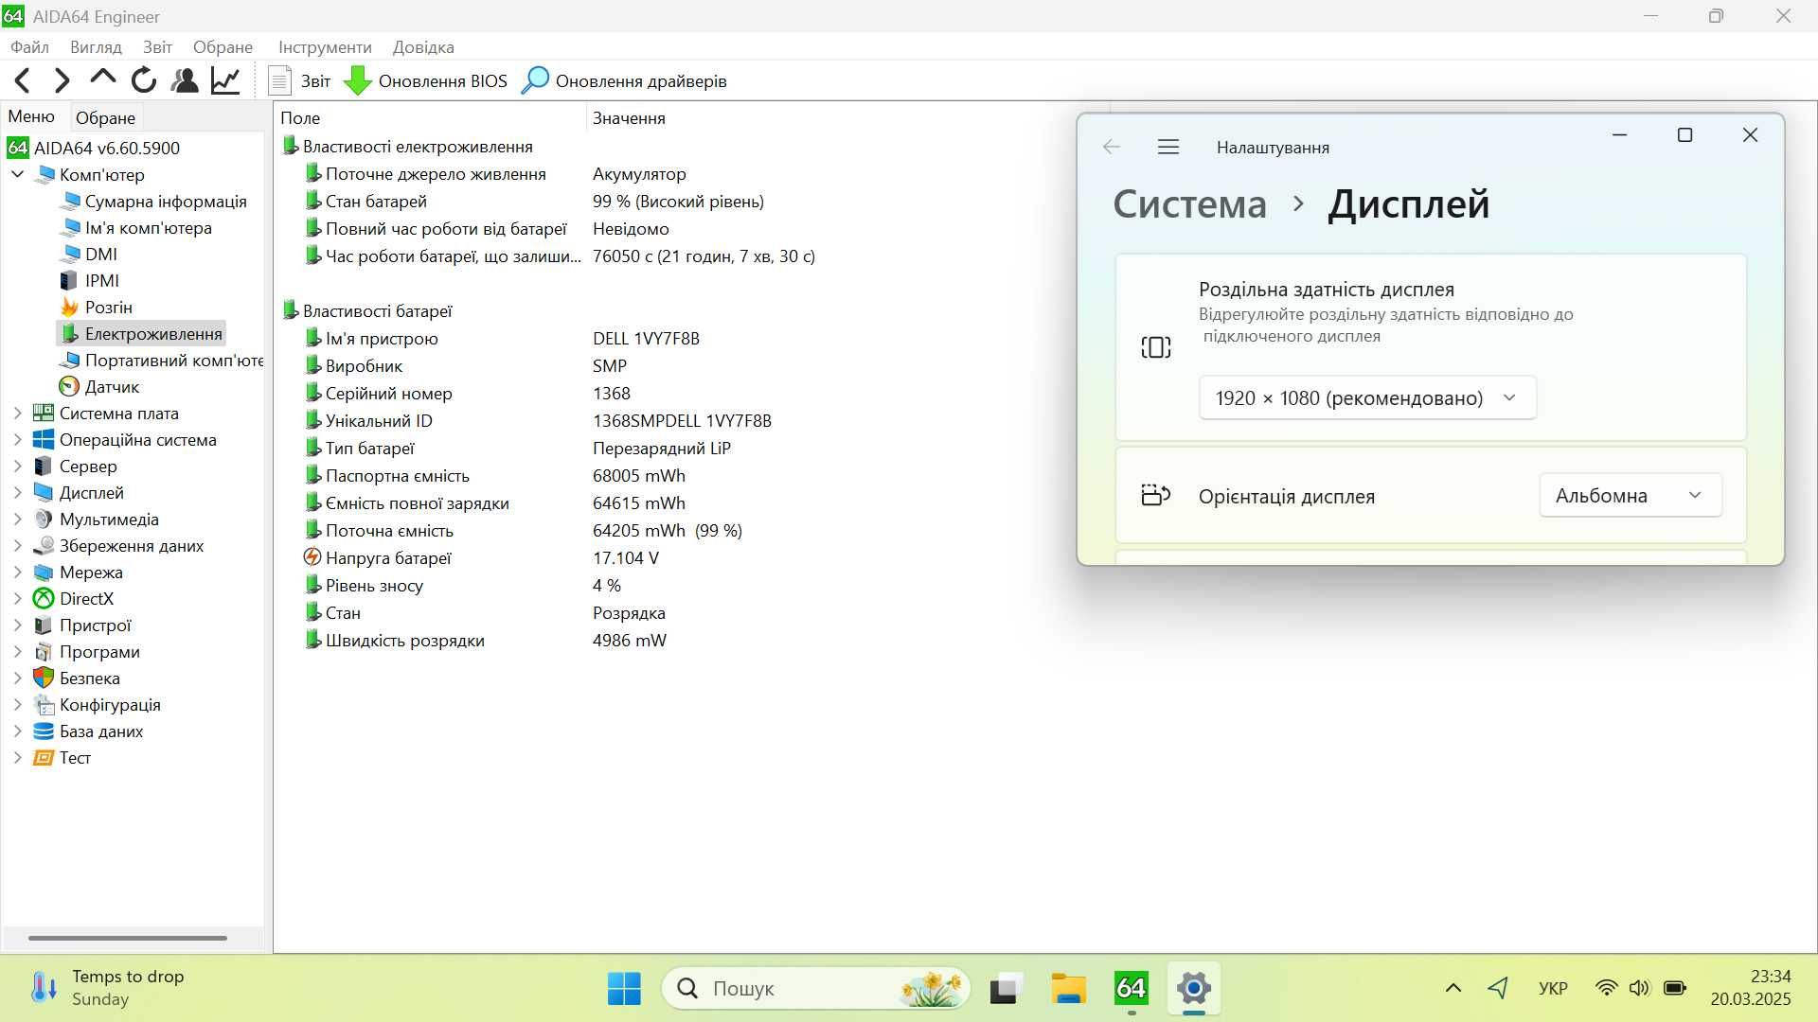Refresh the AIDA64 view

(144, 81)
